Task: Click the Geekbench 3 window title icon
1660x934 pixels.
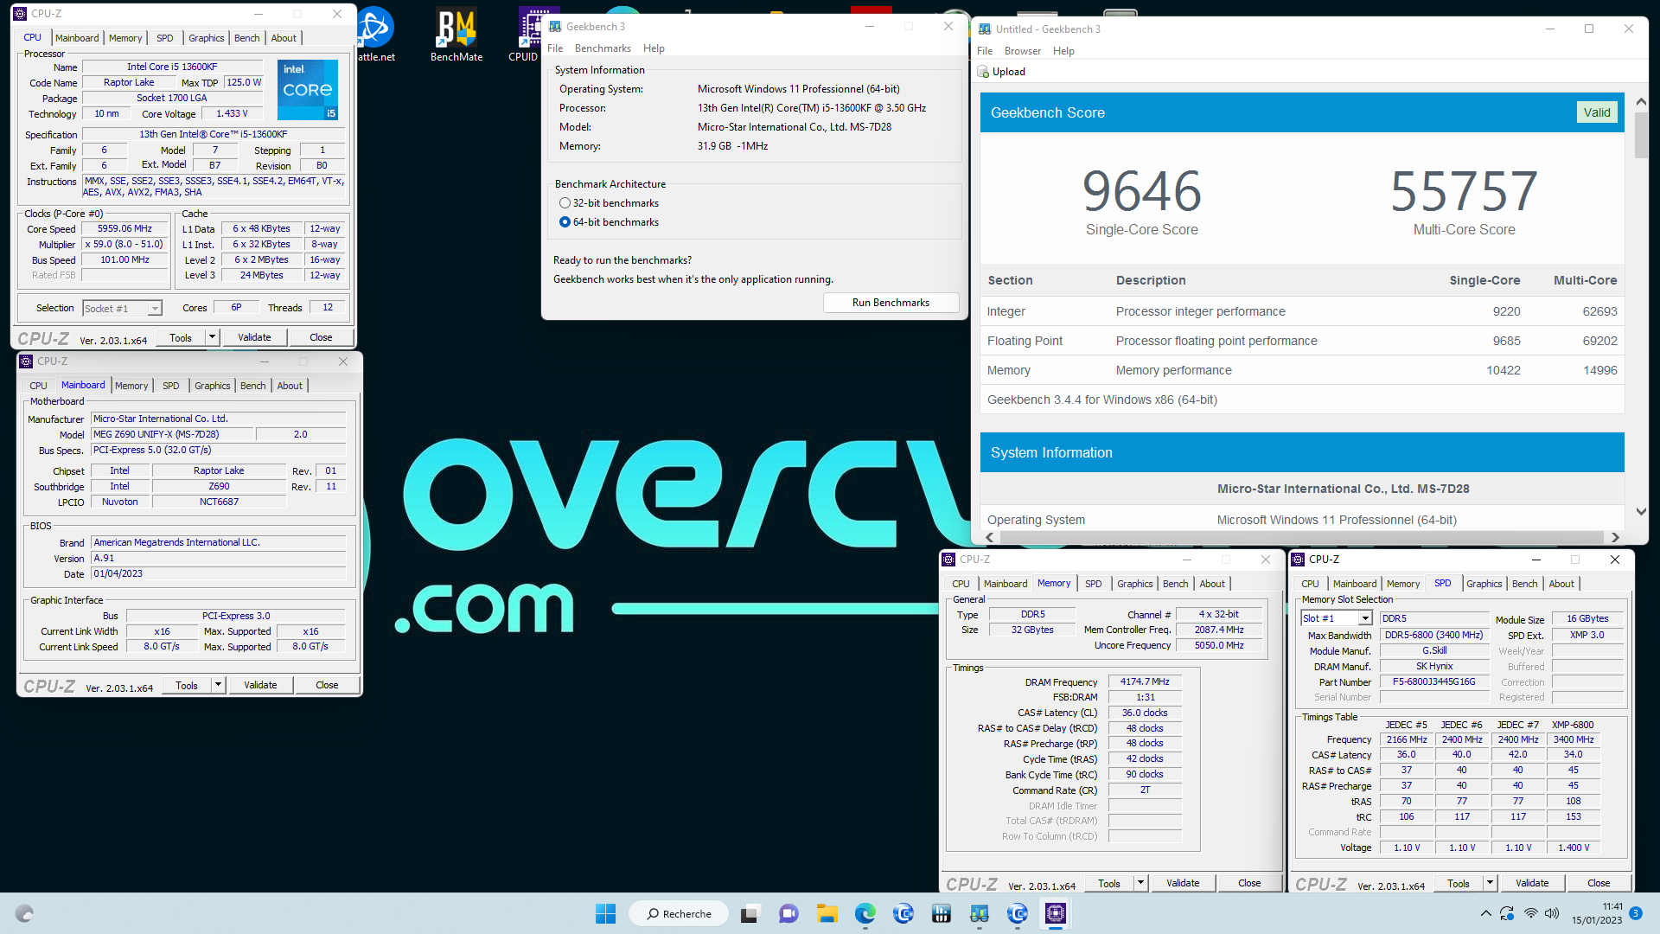Action: point(555,27)
